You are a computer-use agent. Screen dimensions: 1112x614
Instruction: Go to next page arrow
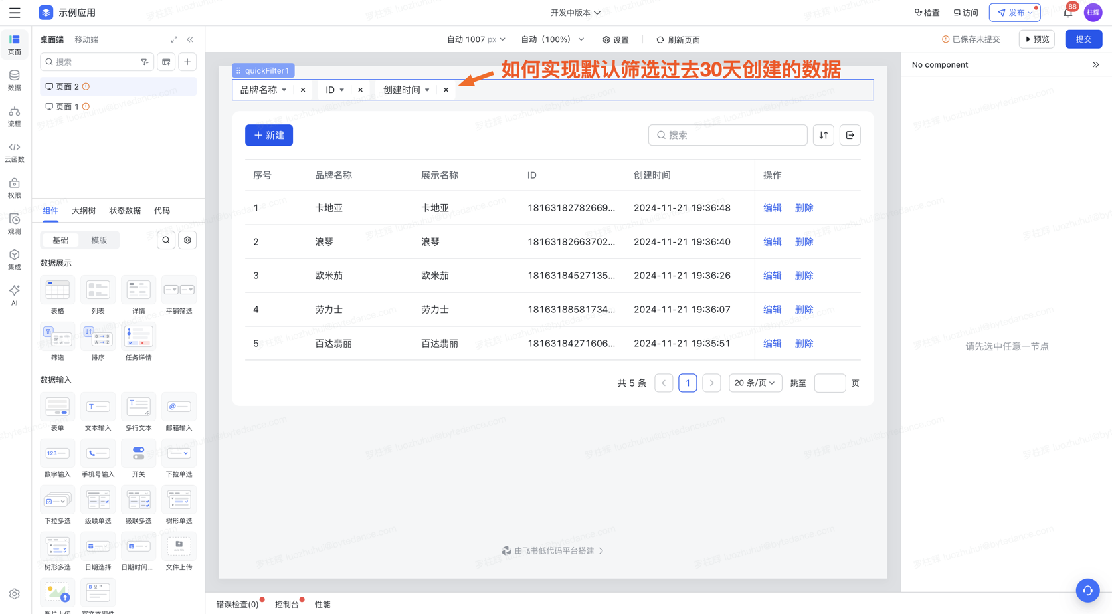pos(711,383)
